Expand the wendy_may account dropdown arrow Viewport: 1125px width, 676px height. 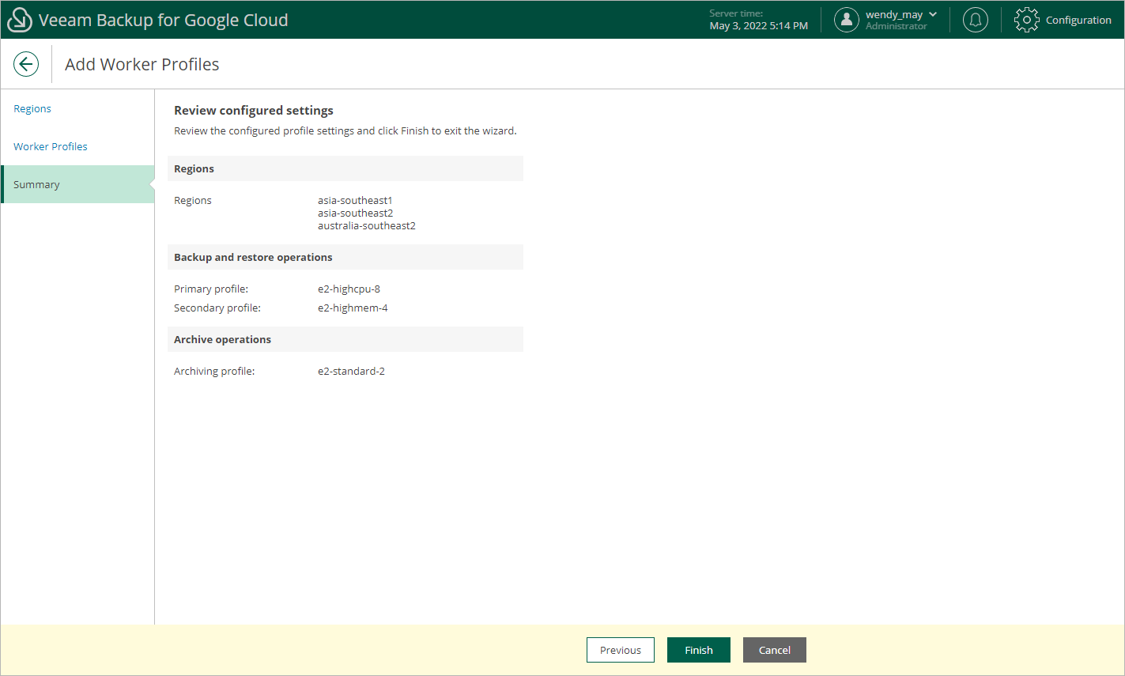(x=933, y=14)
